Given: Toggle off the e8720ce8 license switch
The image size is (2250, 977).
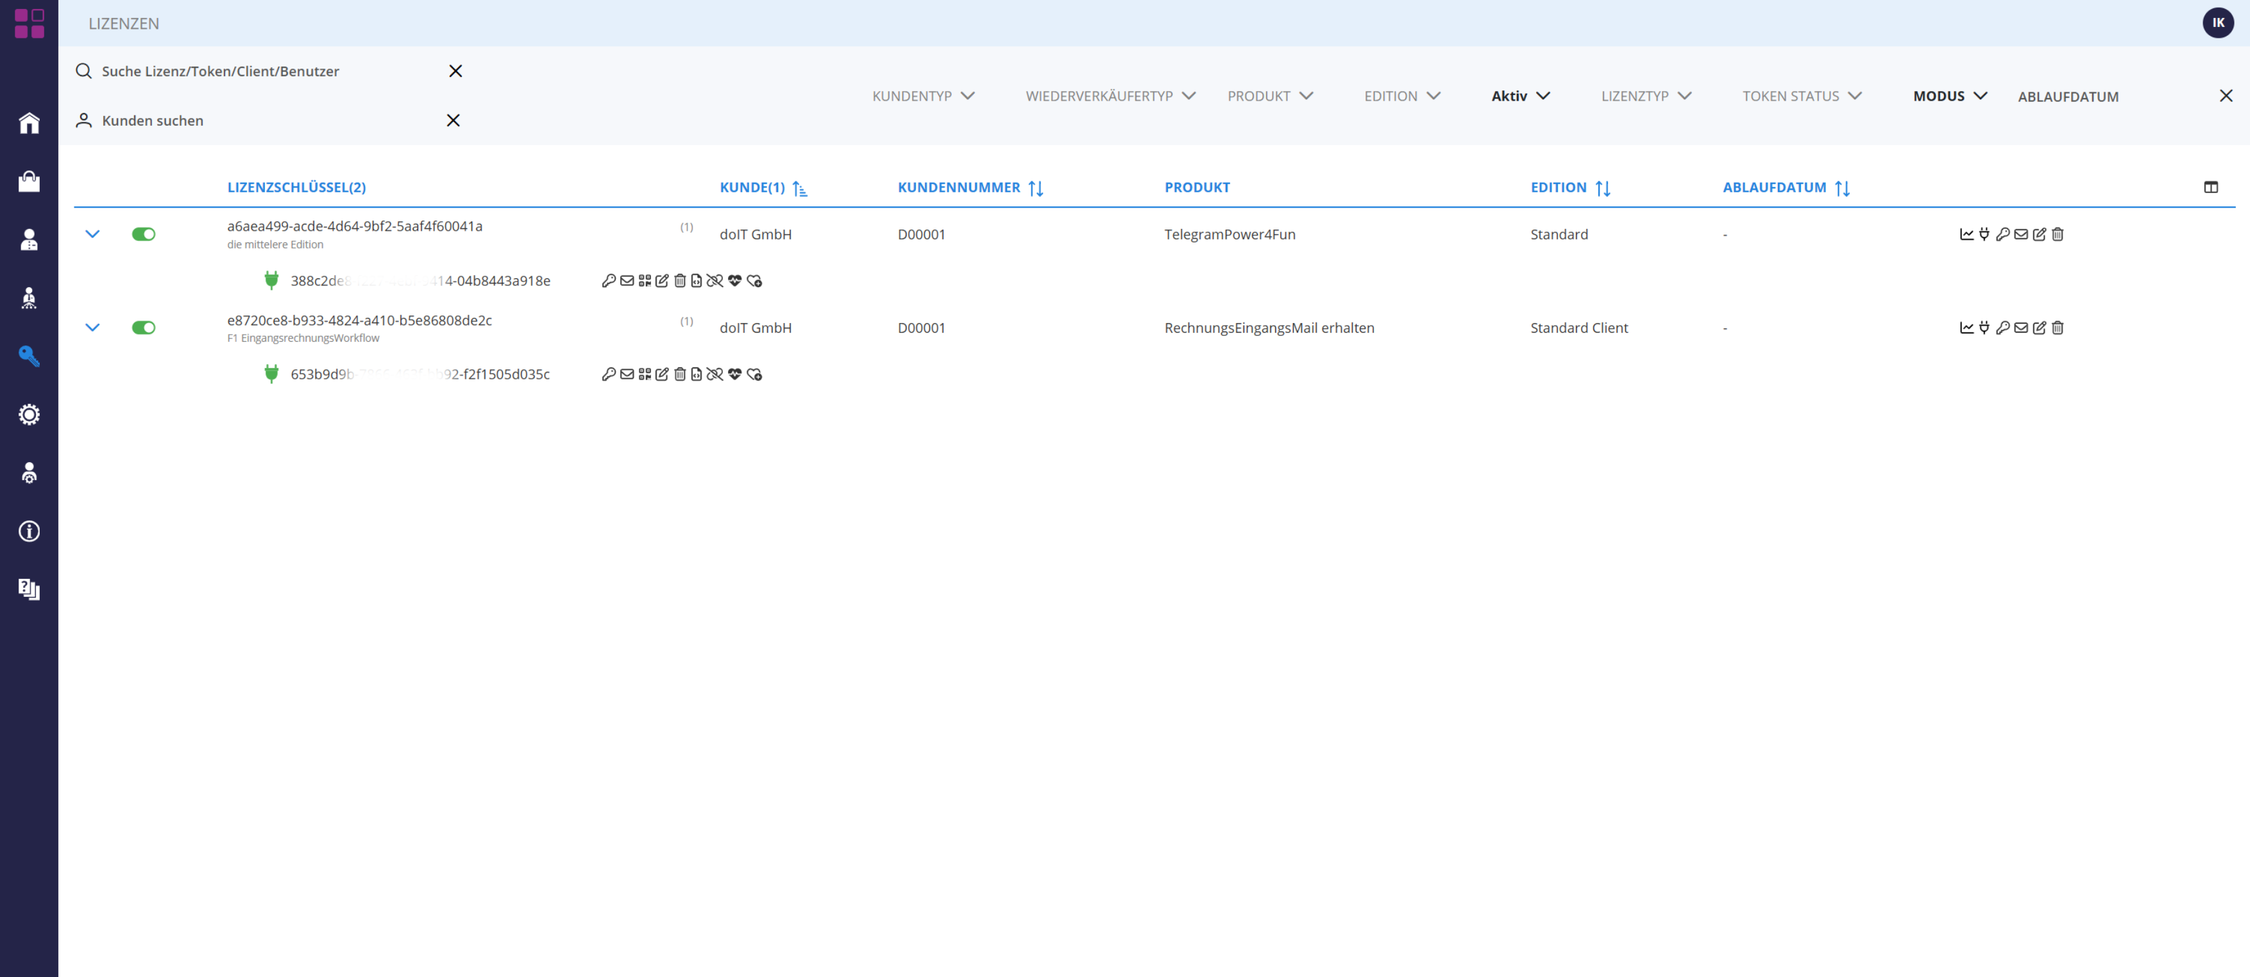Looking at the screenshot, I should (143, 328).
